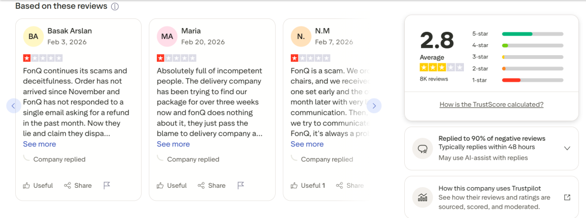The height and width of the screenshot is (218, 586).
Task: Click the thumbs-up Useful on N.M's review
Action: (308, 186)
